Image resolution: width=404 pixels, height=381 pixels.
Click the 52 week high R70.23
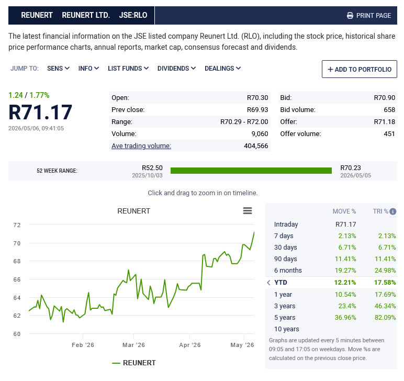coord(351,168)
